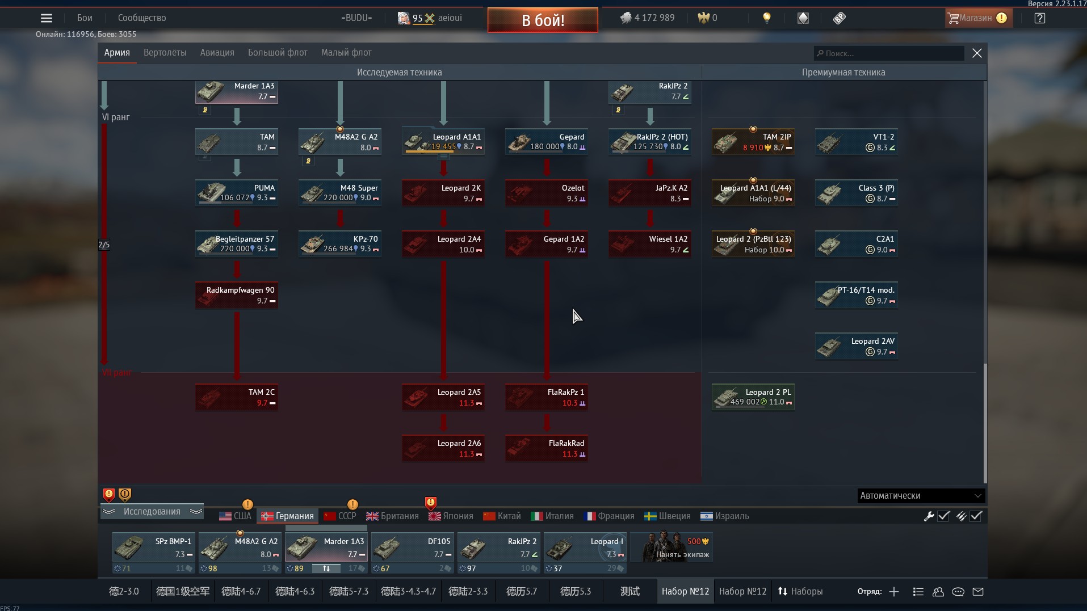This screenshot has height=611, width=1087.
Task: Select США nation
Action: point(236,516)
